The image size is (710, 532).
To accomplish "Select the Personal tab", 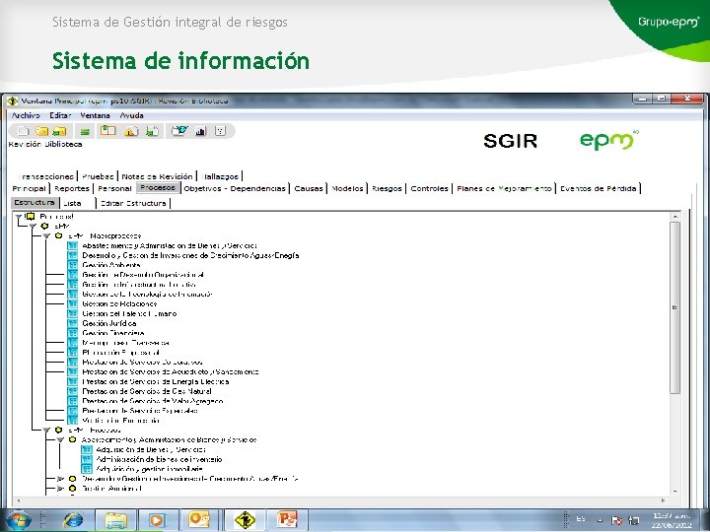I will pyautogui.click(x=114, y=188).
